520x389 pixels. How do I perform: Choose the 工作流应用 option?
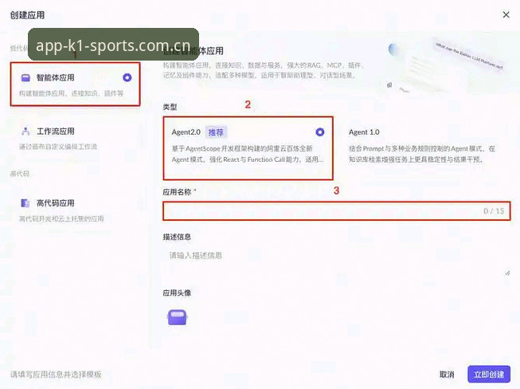76,139
